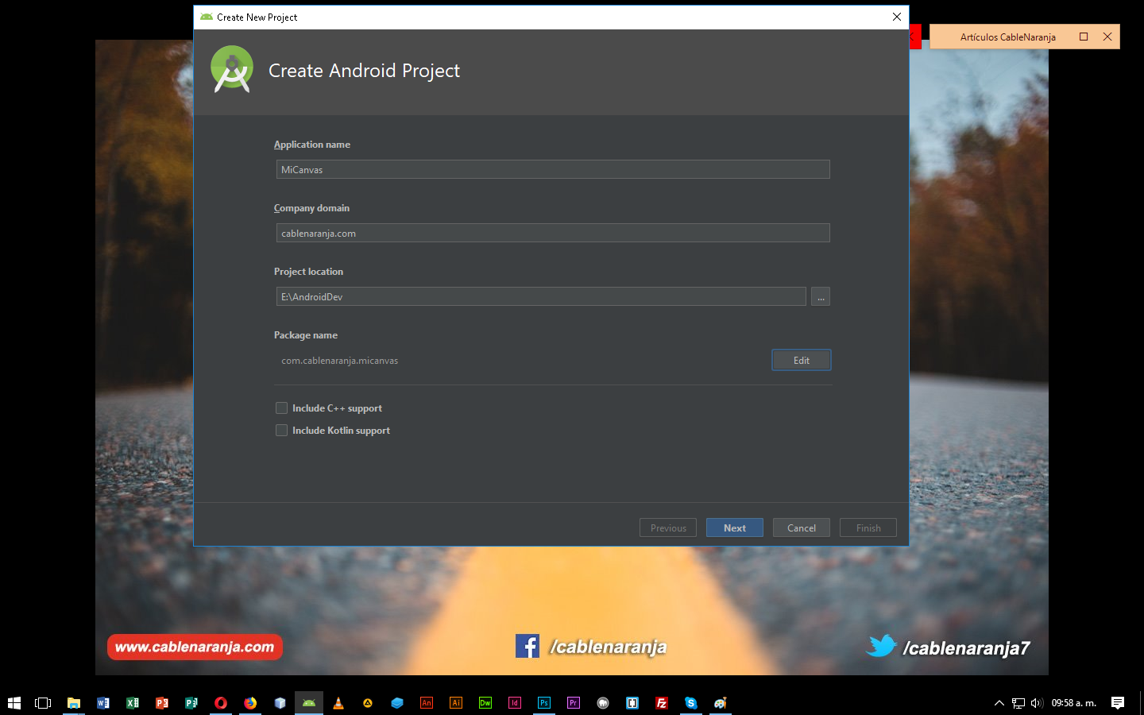Launch FileZilla from the taskbar
Screen dimensions: 1144x715
point(662,703)
